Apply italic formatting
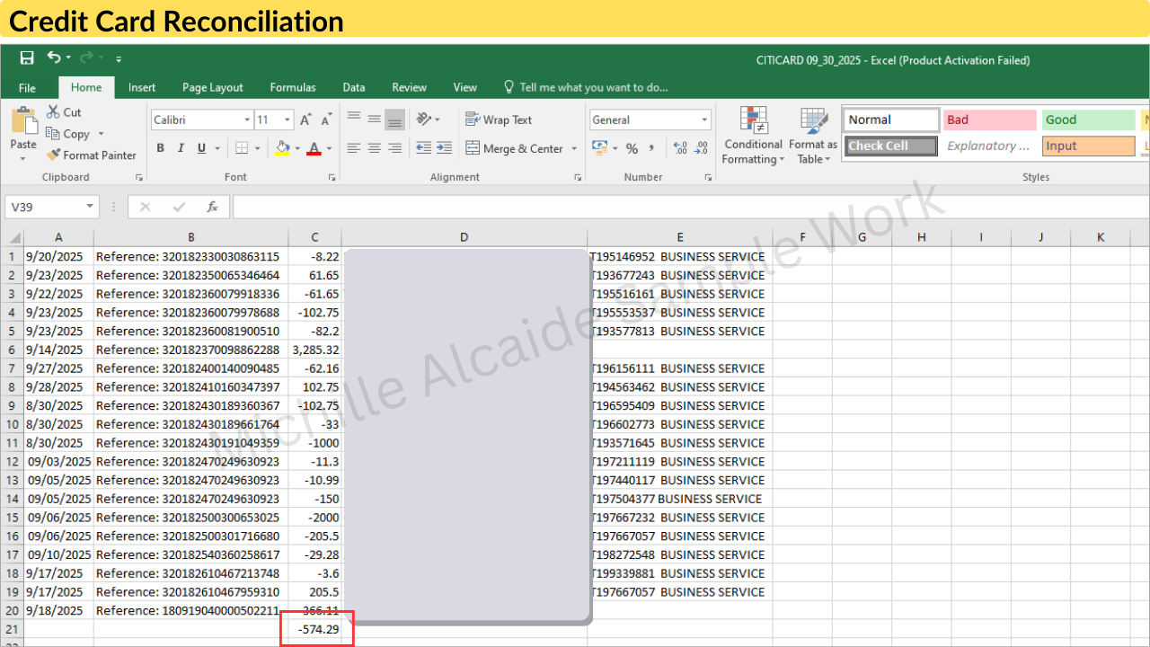Screen dimensions: 1150x647 [x=181, y=148]
